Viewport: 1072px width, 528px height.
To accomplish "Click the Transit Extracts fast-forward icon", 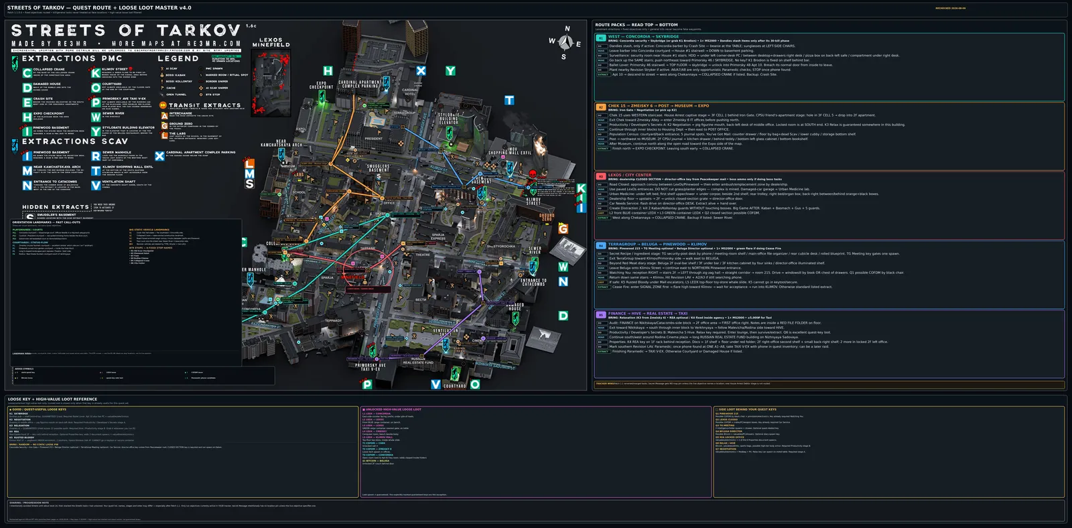I will pyautogui.click(x=162, y=105).
